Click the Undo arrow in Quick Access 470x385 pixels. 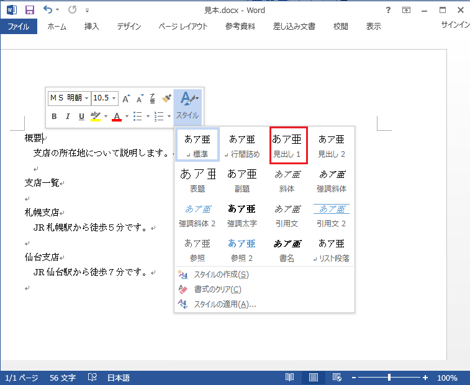pyautogui.click(x=48, y=10)
